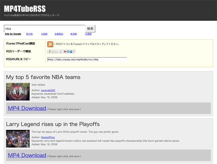Focus the search box containing nba
217x164 pixels.
pos(44,29)
